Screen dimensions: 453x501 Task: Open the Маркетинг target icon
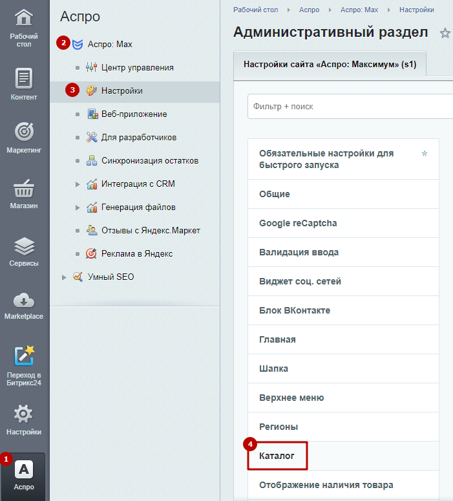coord(24,131)
